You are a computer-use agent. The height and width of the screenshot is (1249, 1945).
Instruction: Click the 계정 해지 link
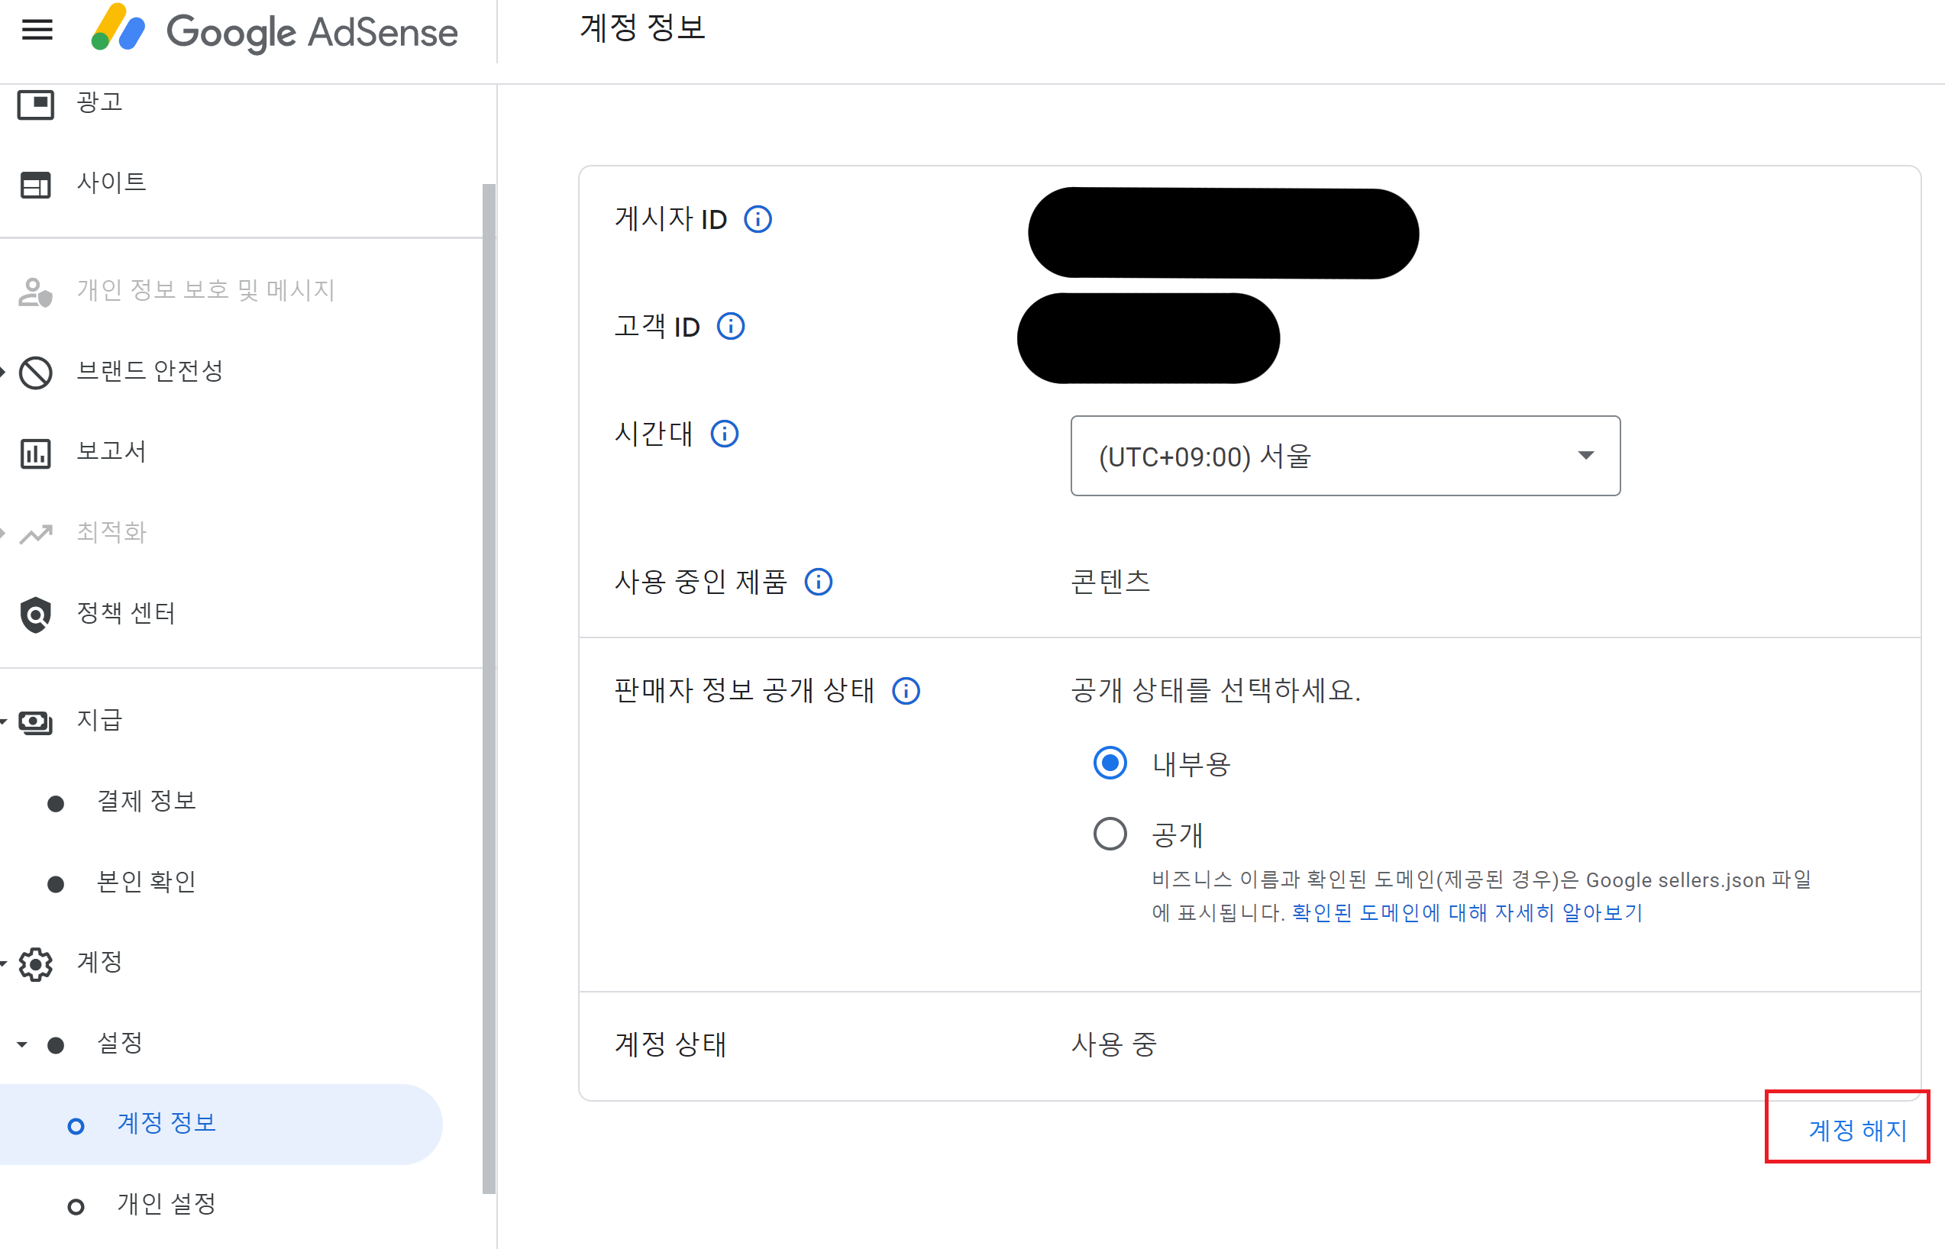1856,1130
